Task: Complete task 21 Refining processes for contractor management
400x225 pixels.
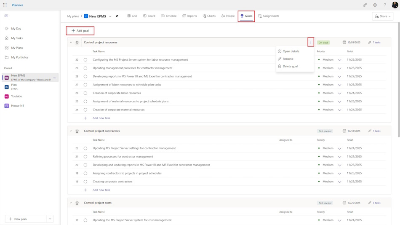Action: tap(85, 157)
